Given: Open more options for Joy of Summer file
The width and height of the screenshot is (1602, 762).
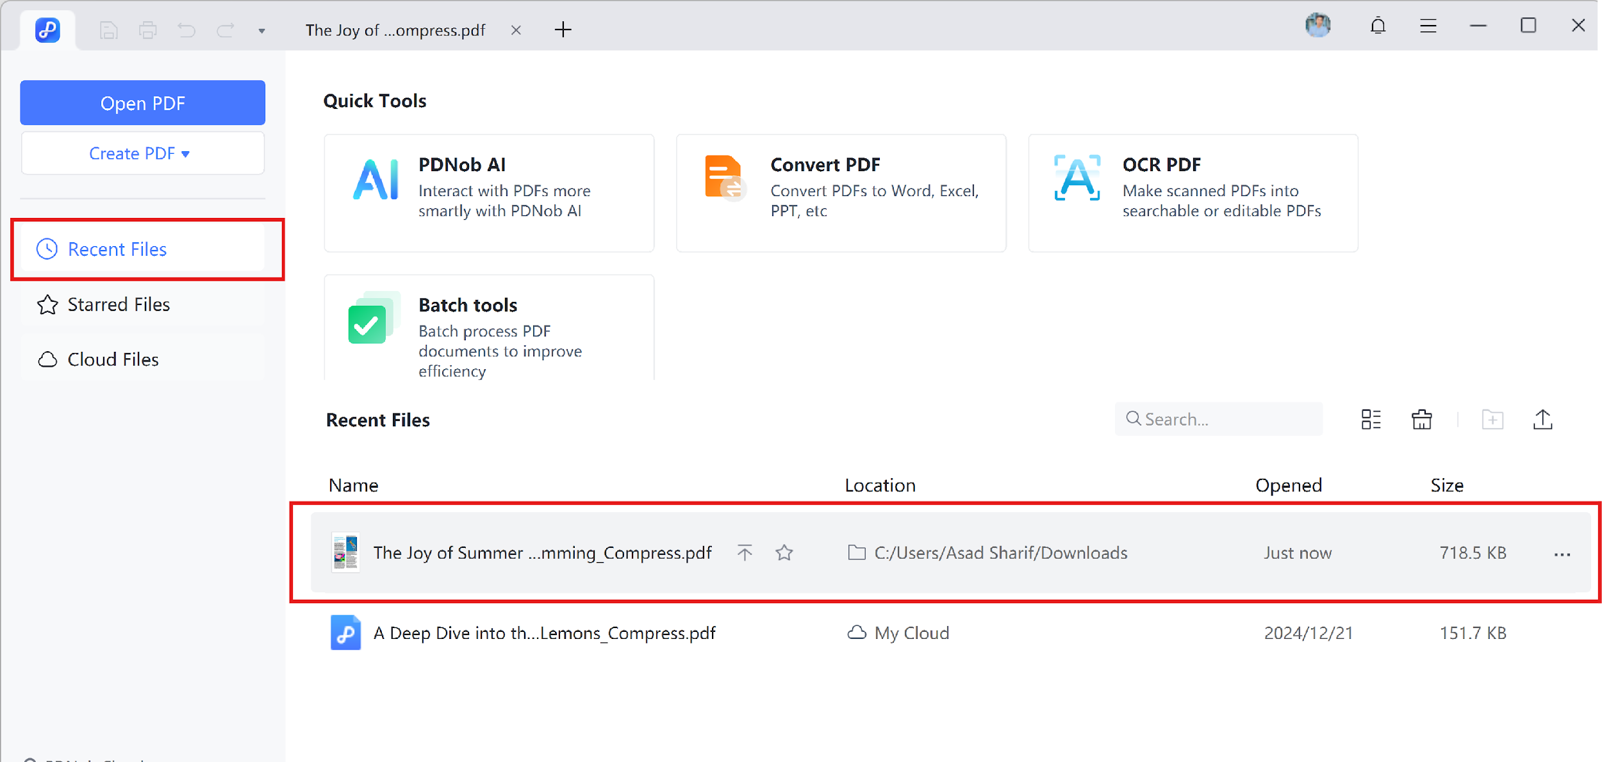Looking at the screenshot, I should point(1562,554).
